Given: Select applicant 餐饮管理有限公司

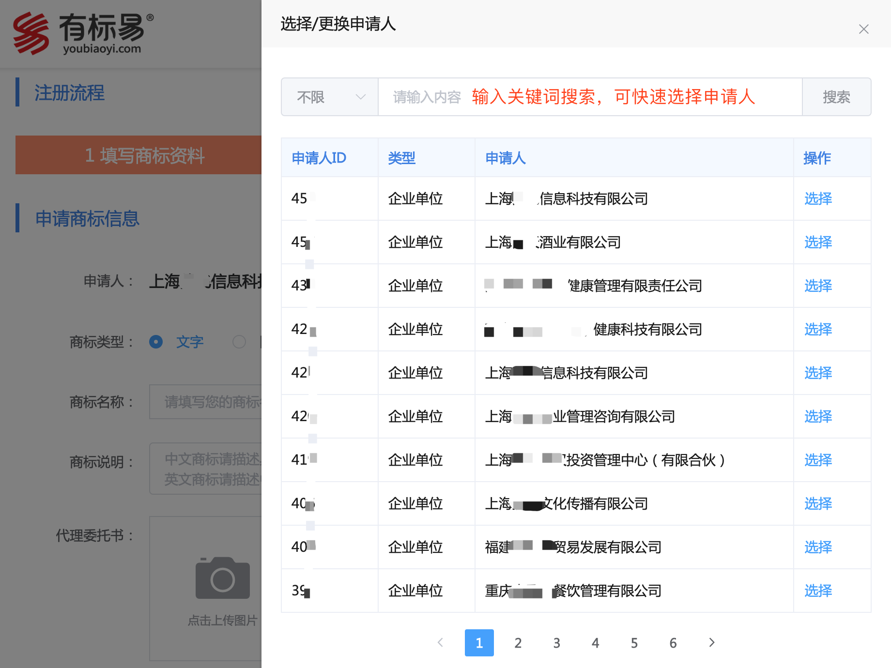Looking at the screenshot, I should pos(818,591).
